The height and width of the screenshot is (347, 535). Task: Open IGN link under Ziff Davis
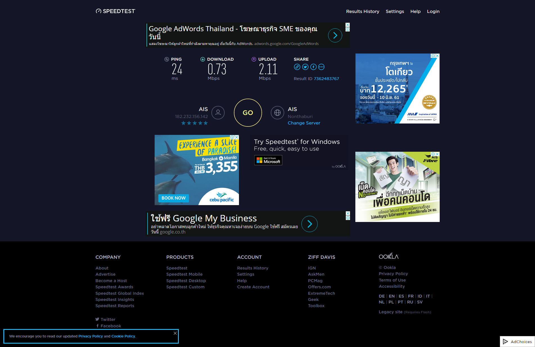(x=312, y=268)
